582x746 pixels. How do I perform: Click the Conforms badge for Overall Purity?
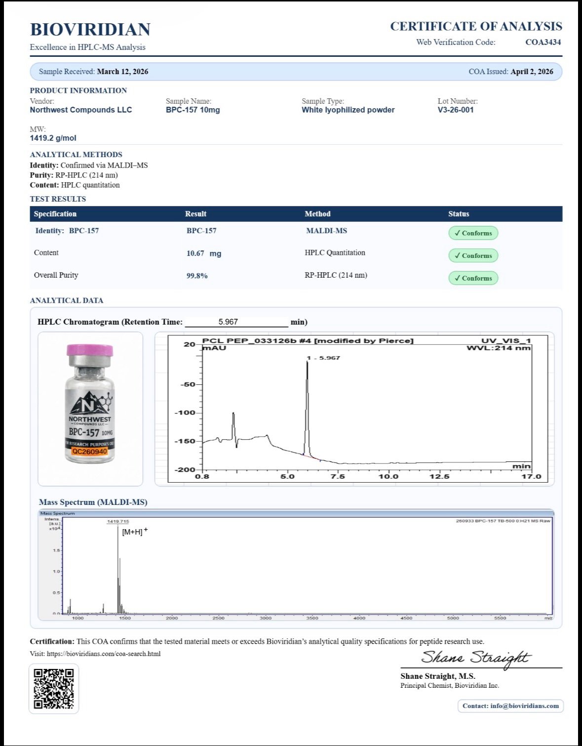(x=473, y=278)
